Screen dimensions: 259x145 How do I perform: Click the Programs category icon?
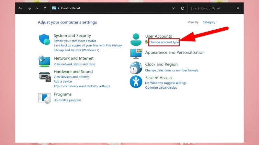pyautogui.click(x=44, y=98)
